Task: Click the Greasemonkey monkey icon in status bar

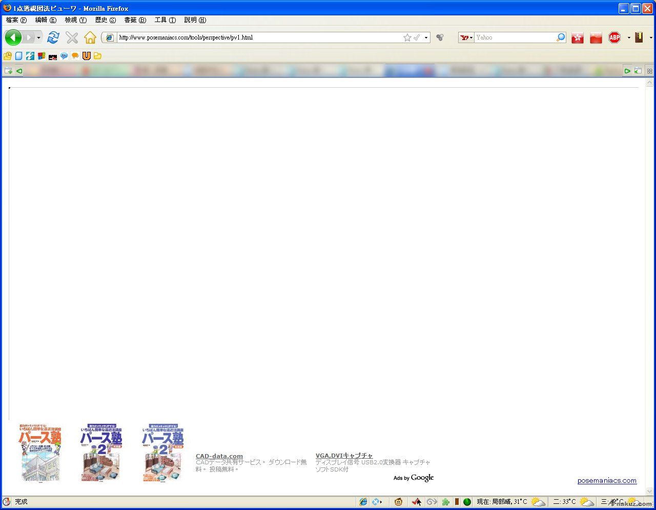Action: point(398,502)
